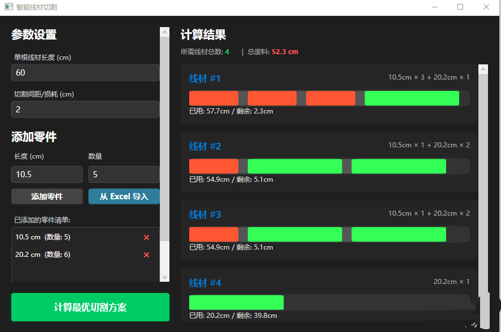The width and height of the screenshot is (501, 332).
Task: Focus the 单根线材长度 input field
Action: [85, 73]
